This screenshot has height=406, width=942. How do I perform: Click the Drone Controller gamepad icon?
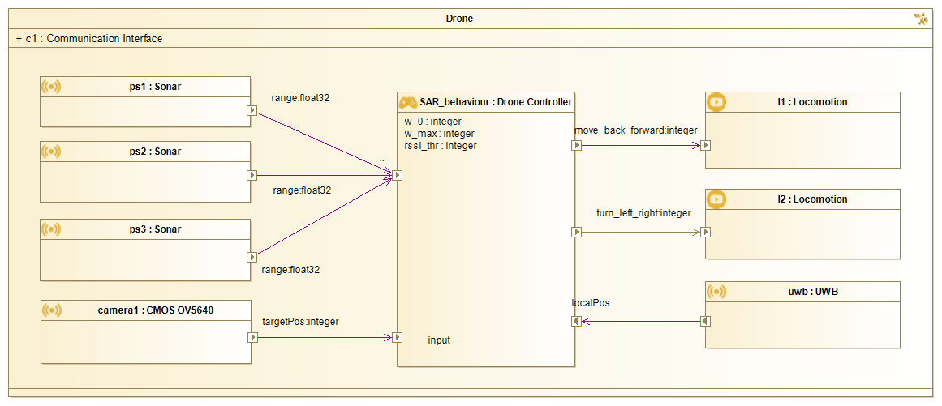coord(407,102)
